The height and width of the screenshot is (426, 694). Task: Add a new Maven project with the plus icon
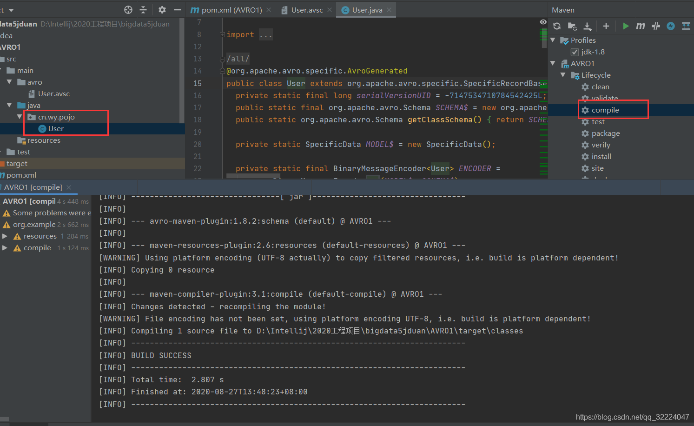606,26
